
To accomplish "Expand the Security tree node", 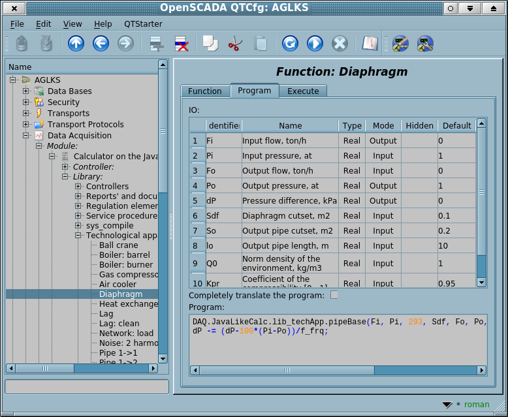I will click(26, 102).
